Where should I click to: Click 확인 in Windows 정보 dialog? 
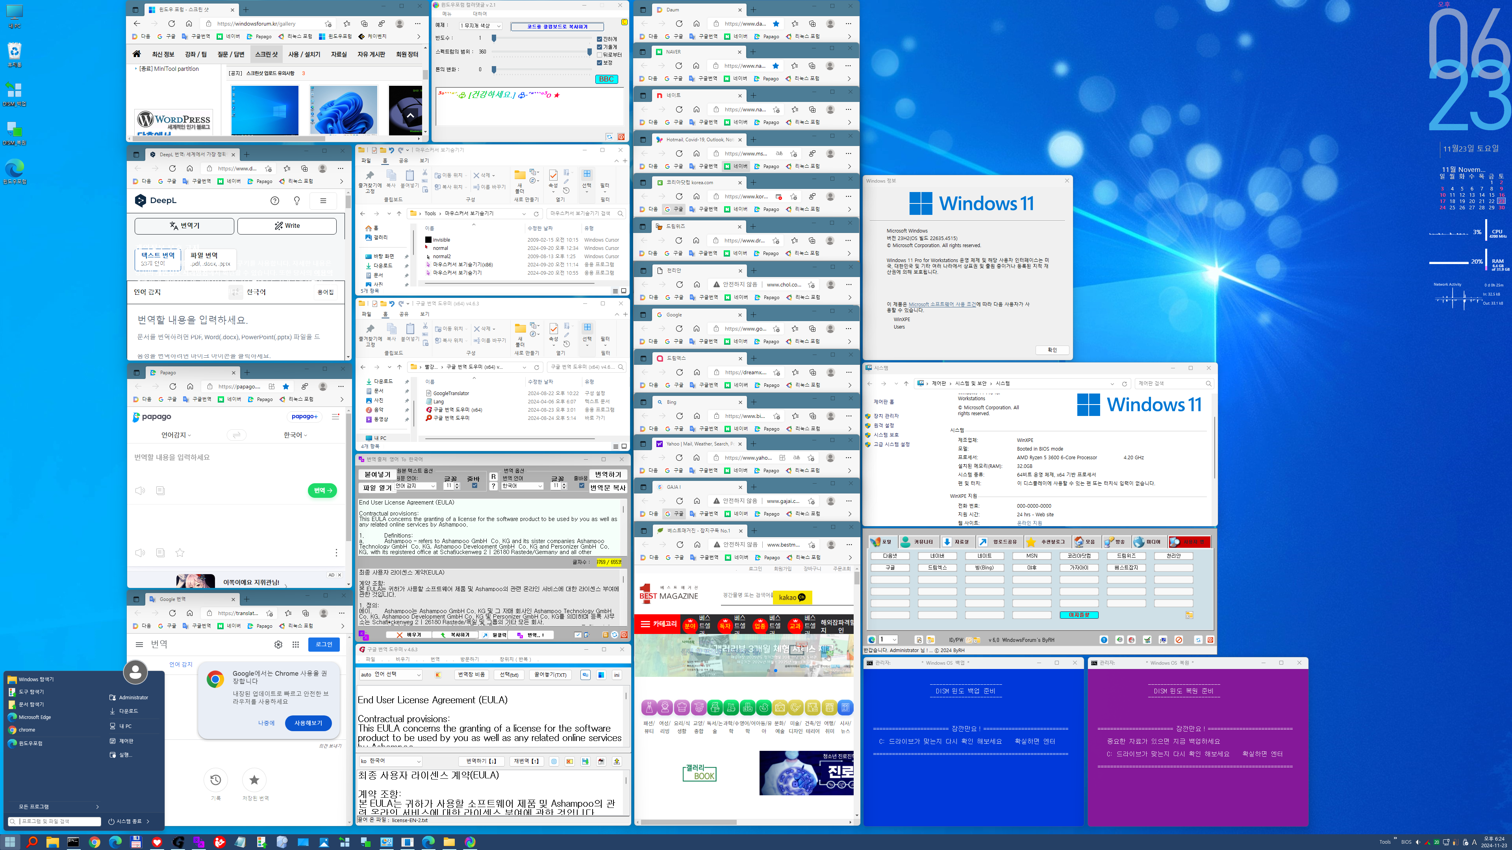(x=1052, y=349)
